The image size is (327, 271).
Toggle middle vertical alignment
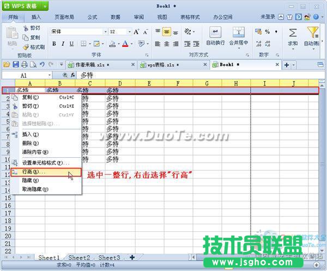[167, 32]
